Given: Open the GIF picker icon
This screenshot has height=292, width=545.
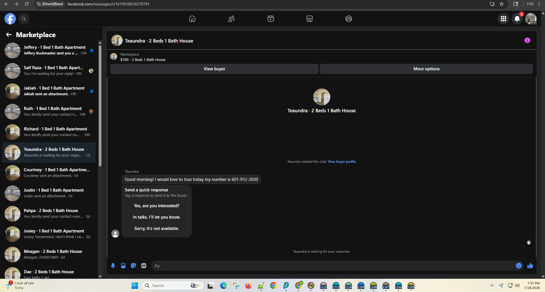Looking at the screenshot, I should (x=144, y=266).
